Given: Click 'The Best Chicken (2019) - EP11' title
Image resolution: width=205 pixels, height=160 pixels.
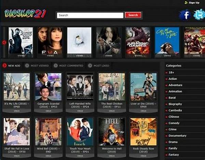Looking at the screenshot, I should [112, 105].
